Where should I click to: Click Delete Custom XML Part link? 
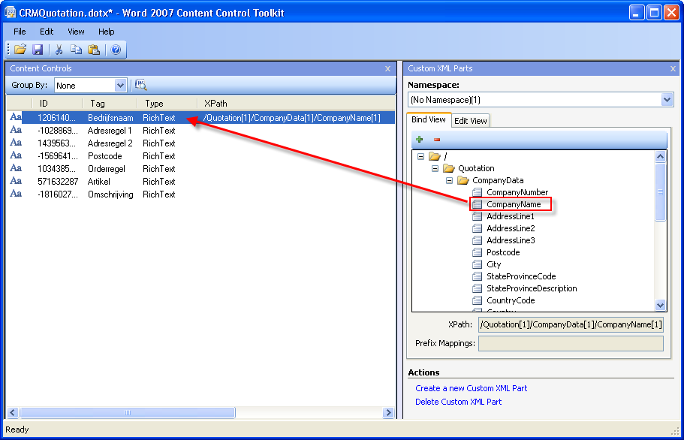pyautogui.click(x=459, y=402)
